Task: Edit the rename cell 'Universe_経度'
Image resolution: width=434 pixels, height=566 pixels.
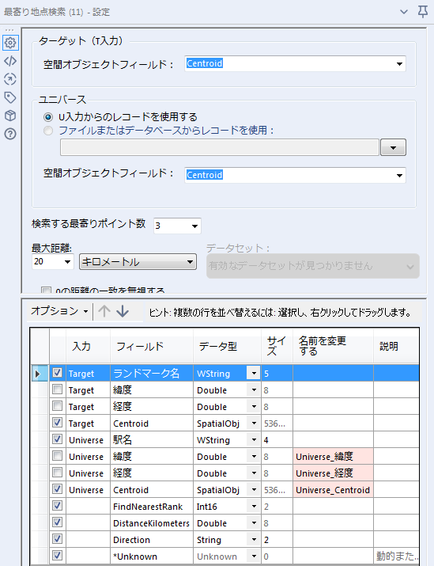Action: click(333, 473)
